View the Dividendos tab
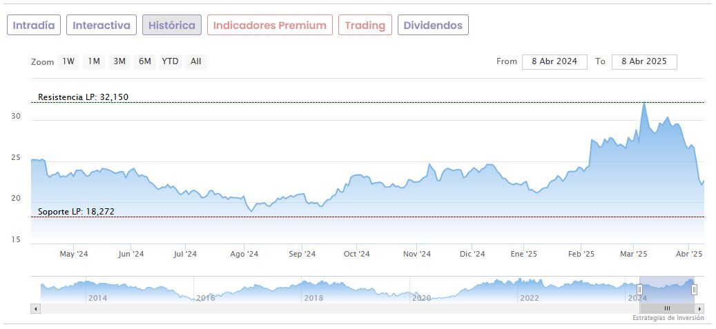Viewport: 716px width, 329px height. [x=433, y=26]
